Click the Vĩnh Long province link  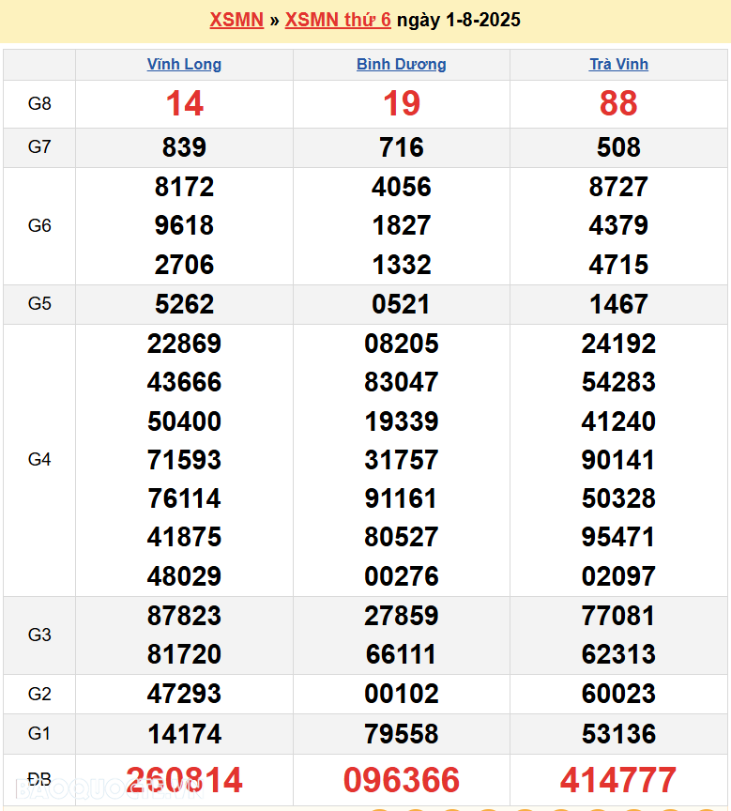(184, 65)
